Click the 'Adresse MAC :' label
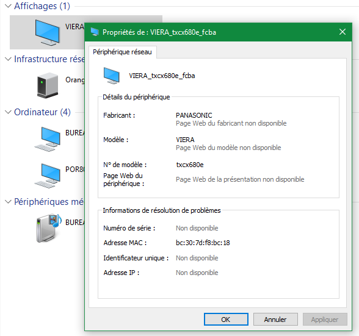 [x=125, y=243]
